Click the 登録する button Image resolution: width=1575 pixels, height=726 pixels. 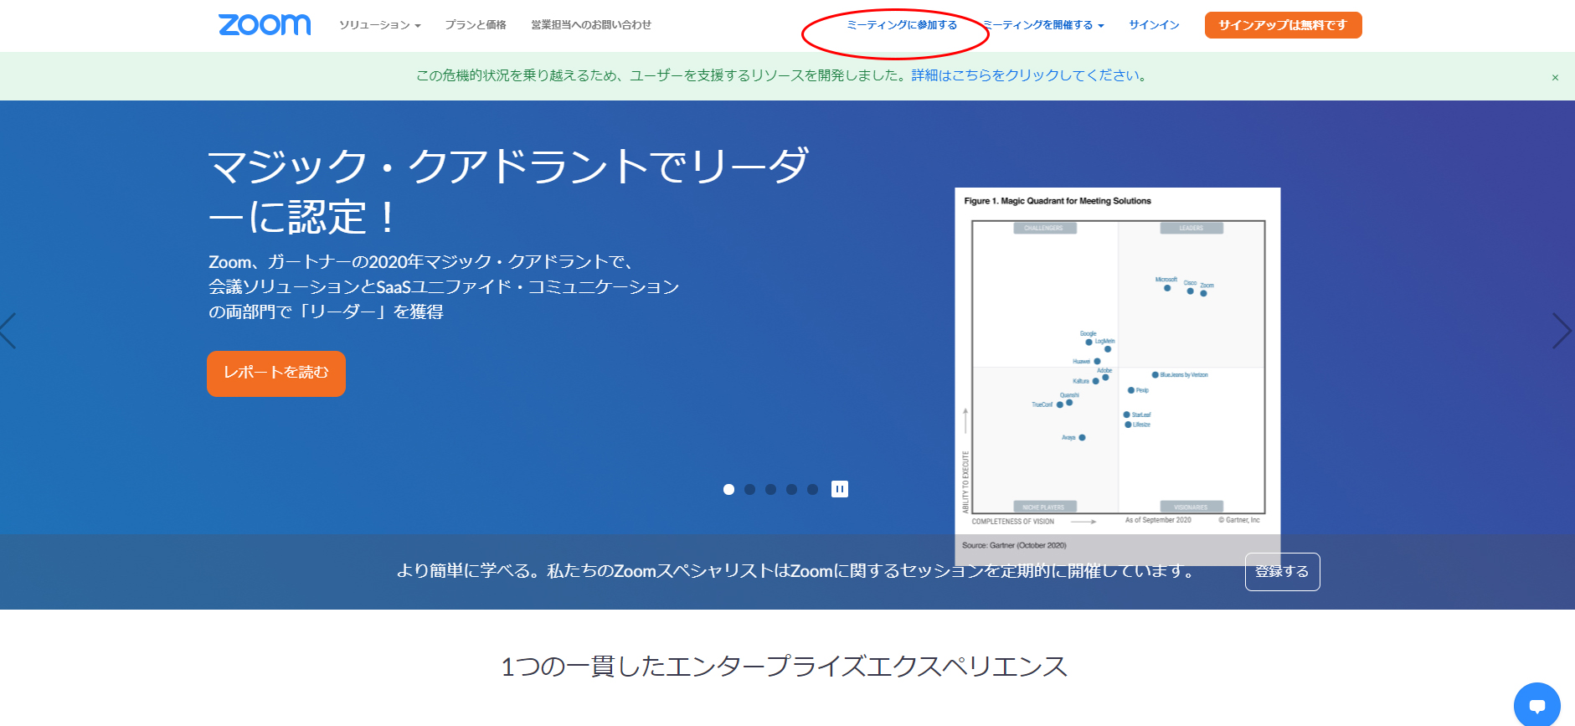(x=1282, y=572)
